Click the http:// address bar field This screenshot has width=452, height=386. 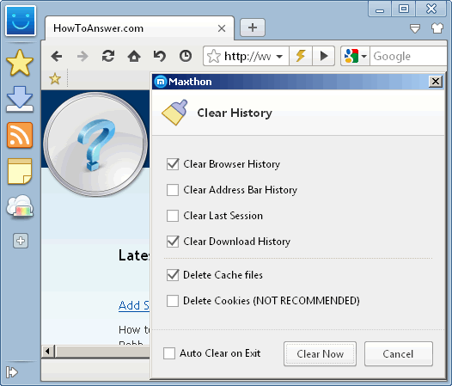pos(247,56)
